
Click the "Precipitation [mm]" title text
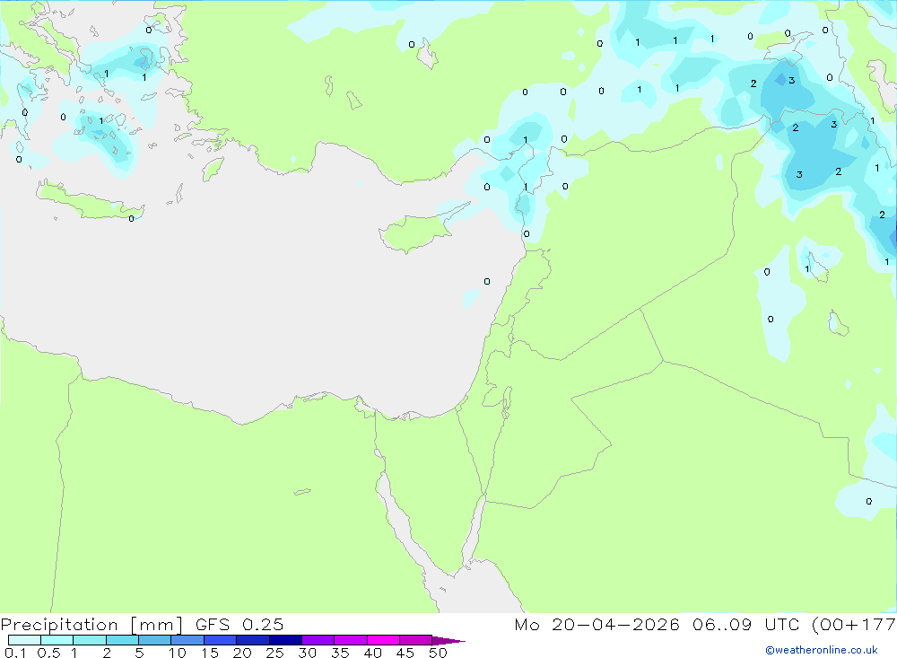[x=91, y=625]
